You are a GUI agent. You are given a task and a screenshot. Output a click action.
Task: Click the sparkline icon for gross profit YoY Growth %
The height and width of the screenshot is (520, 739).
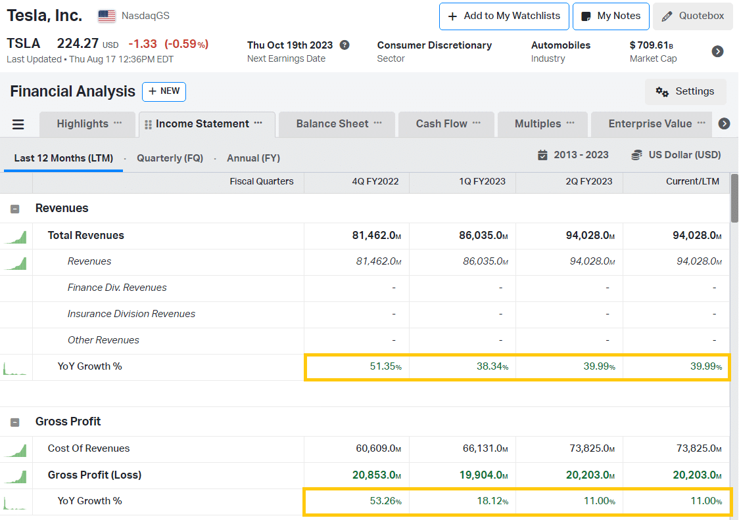tap(15, 502)
